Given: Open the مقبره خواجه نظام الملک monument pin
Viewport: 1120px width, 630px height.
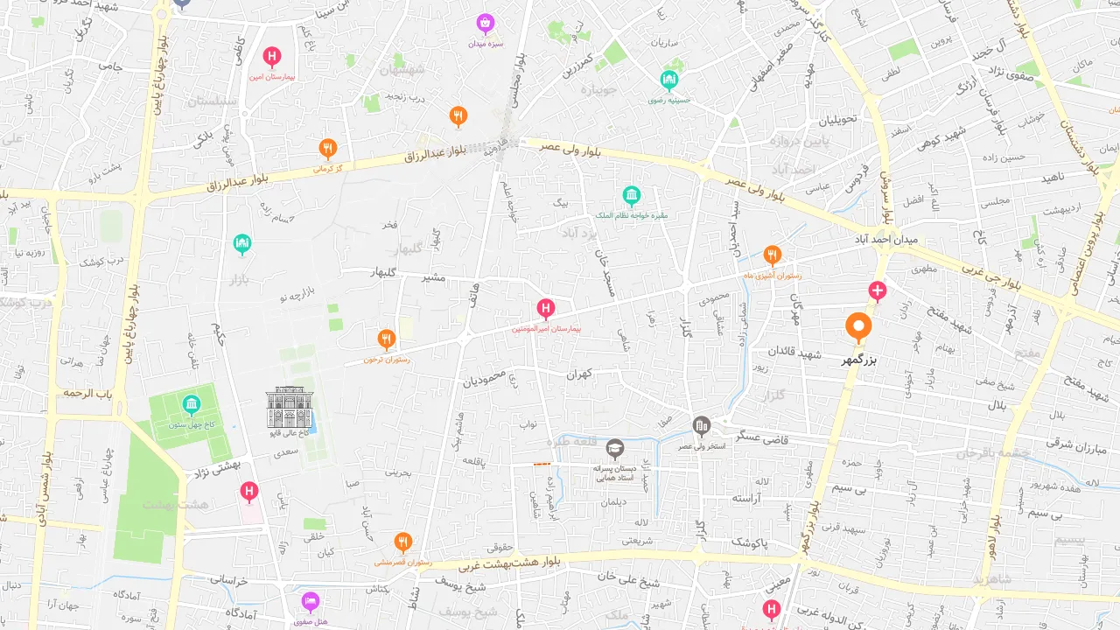Looking at the screenshot, I should click(632, 196).
